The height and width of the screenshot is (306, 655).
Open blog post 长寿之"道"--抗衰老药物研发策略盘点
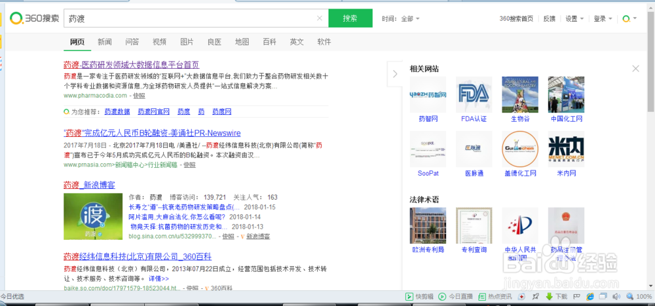pos(184,207)
